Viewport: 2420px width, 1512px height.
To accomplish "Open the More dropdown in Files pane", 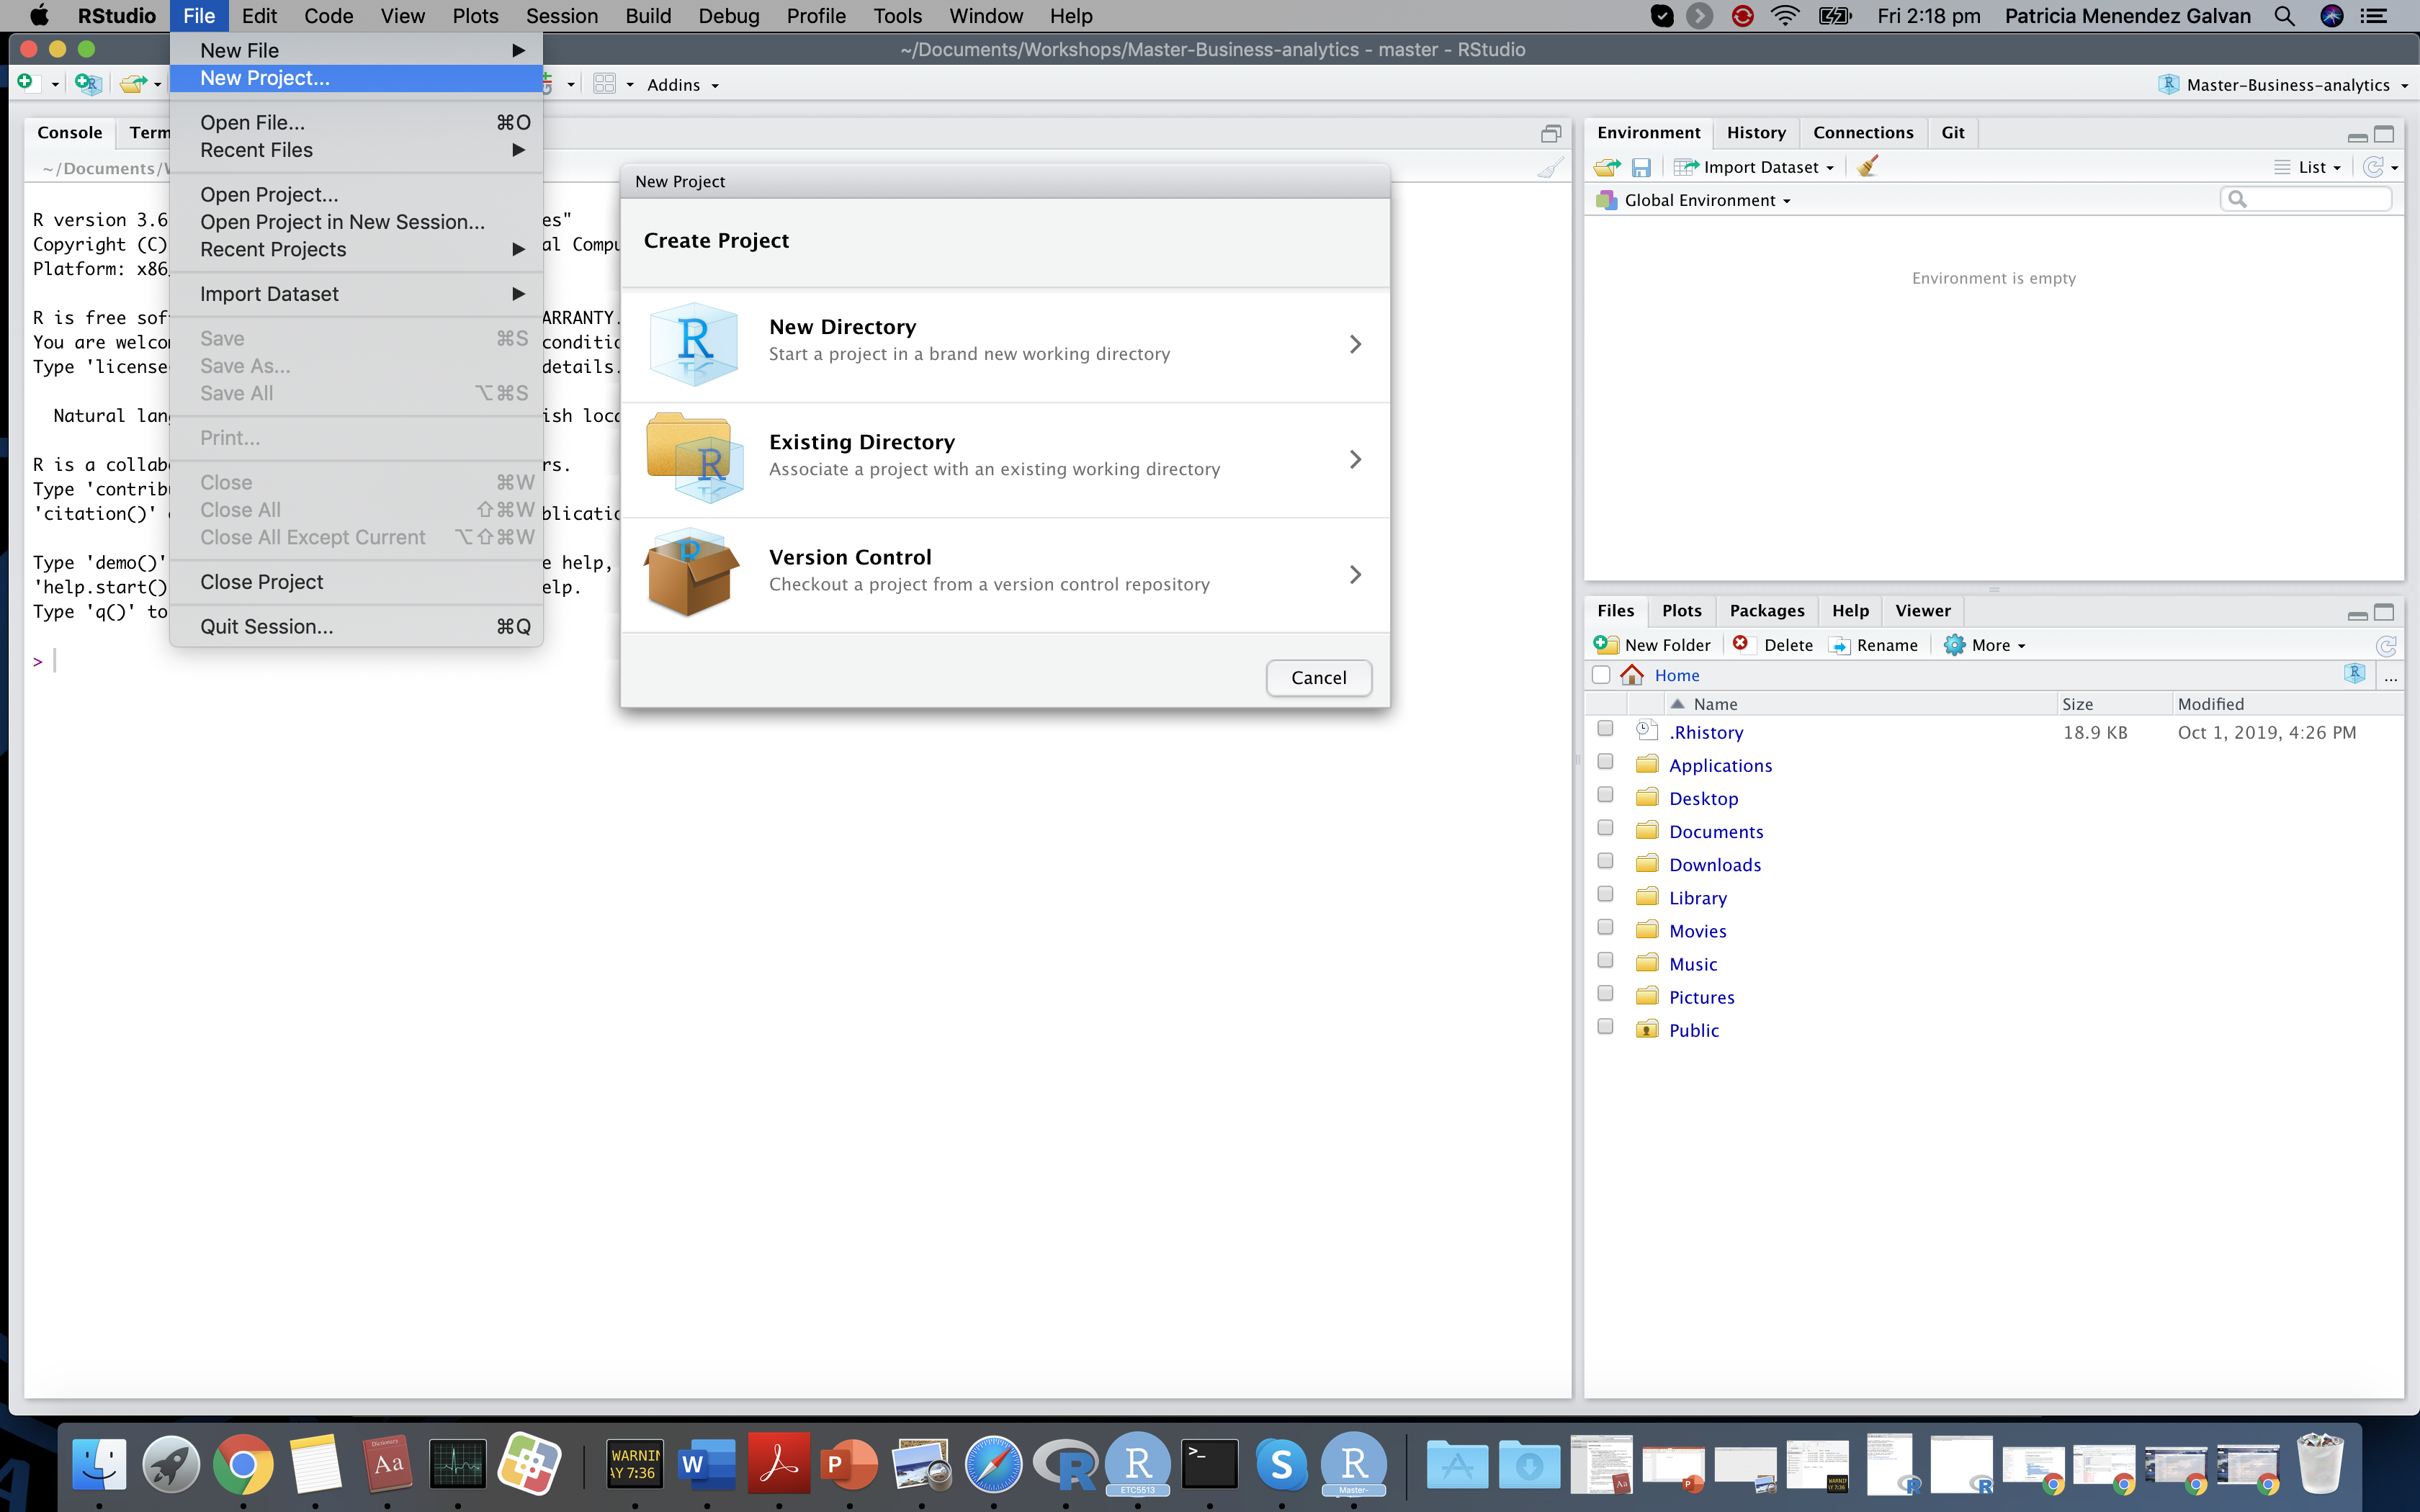I will pyautogui.click(x=1986, y=645).
